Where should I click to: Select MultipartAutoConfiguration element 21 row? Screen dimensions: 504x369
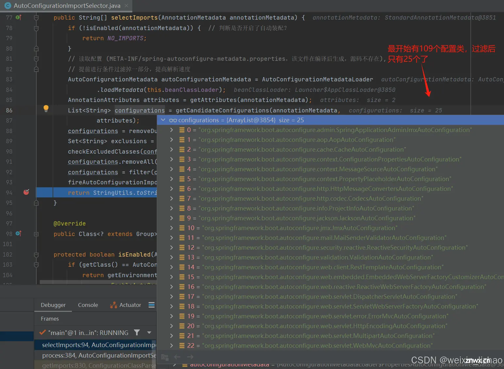(x=331, y=336)
